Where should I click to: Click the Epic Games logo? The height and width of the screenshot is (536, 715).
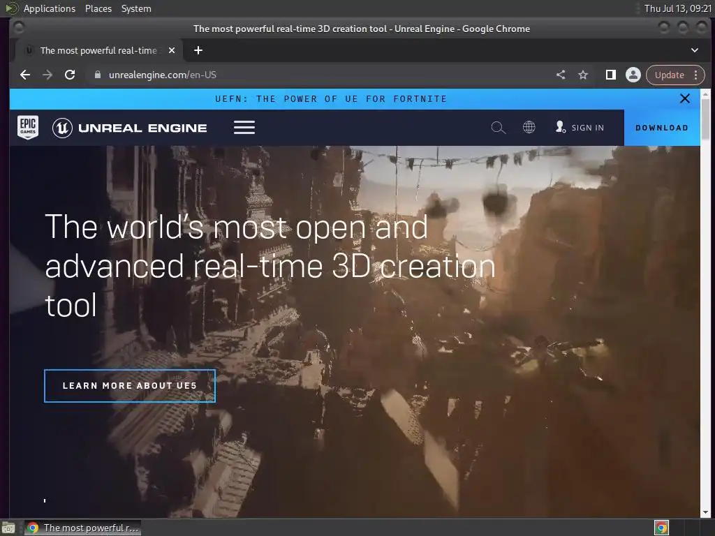coord(28,127)
